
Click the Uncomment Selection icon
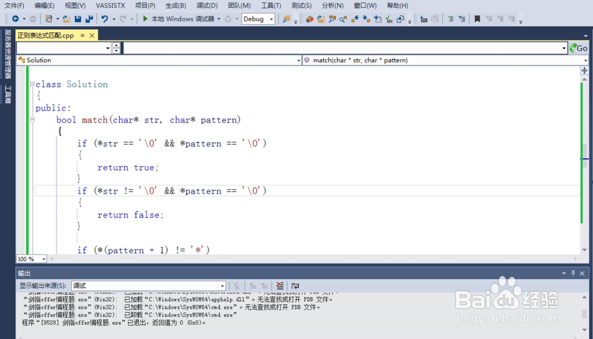(x=462, y=19)
